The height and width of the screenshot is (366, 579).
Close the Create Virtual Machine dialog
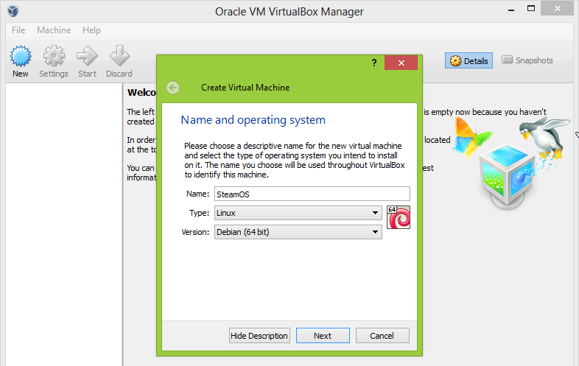[x=401, y=63]
